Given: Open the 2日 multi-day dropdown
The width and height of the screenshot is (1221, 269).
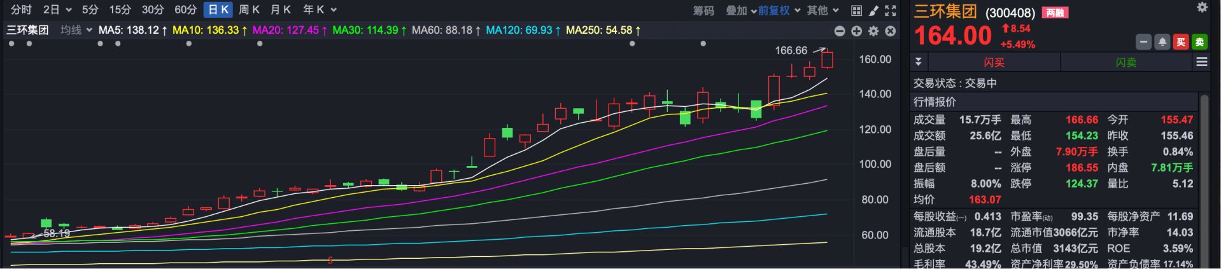Looking at the screenshot, I should [x=57, y=10].
